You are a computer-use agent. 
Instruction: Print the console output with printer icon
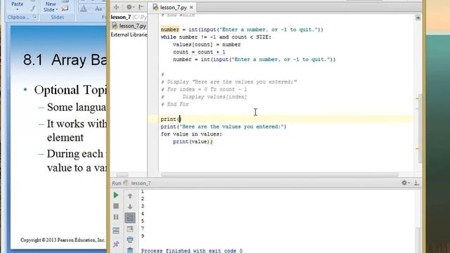[x=130, y=240]
